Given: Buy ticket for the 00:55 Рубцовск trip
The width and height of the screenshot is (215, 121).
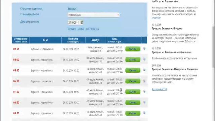Looking at the screenshot, I should [x=133, y=49].
